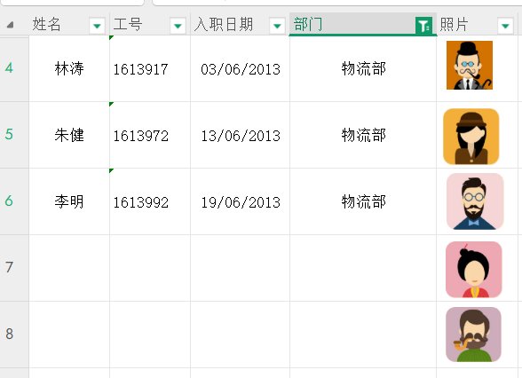This screenshot has width=522, height=378.
Task: Click the 入职日期 header cell text
Action: tap(224, 25)
